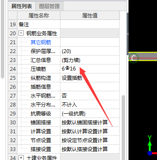Select the 抗震等级 property name
Screen dimensions: 157x160
41,114
